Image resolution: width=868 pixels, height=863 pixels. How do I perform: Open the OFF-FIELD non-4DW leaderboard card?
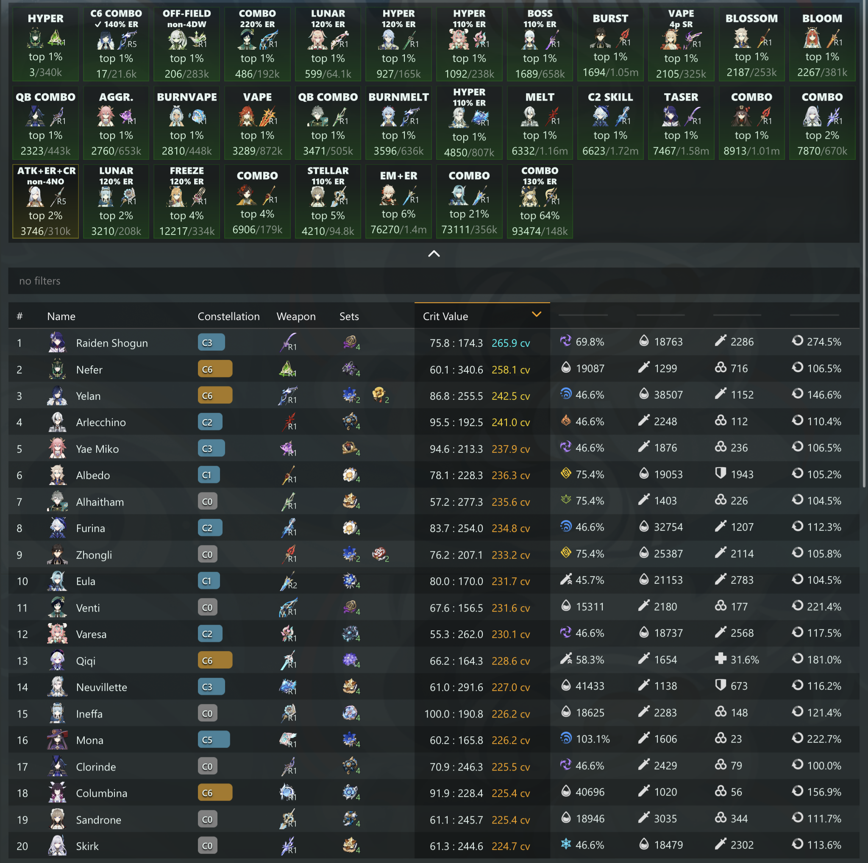[186, 44]
